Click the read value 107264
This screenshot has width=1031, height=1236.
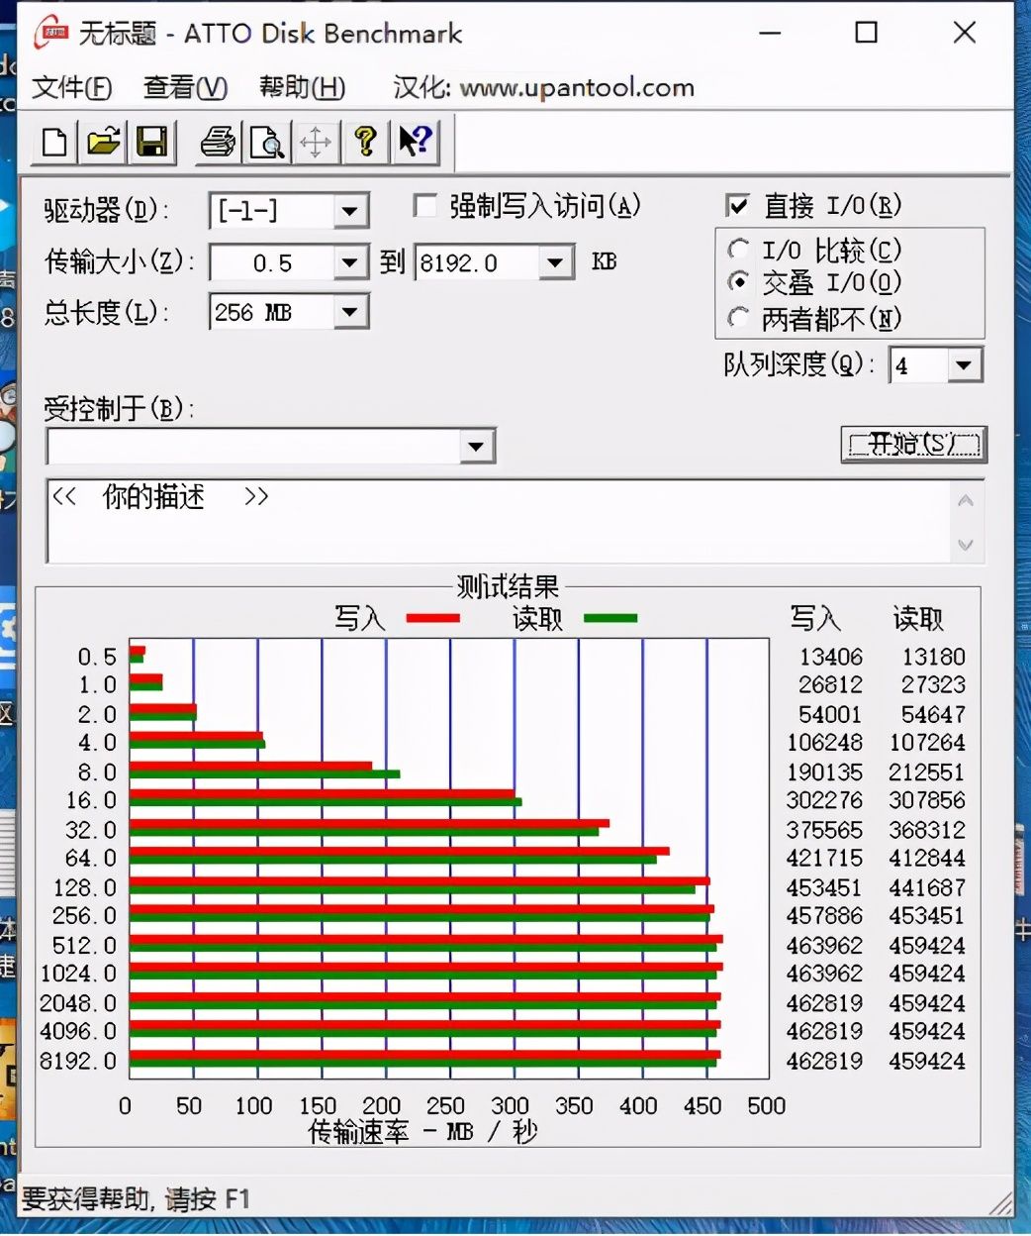tap(927, 743)
